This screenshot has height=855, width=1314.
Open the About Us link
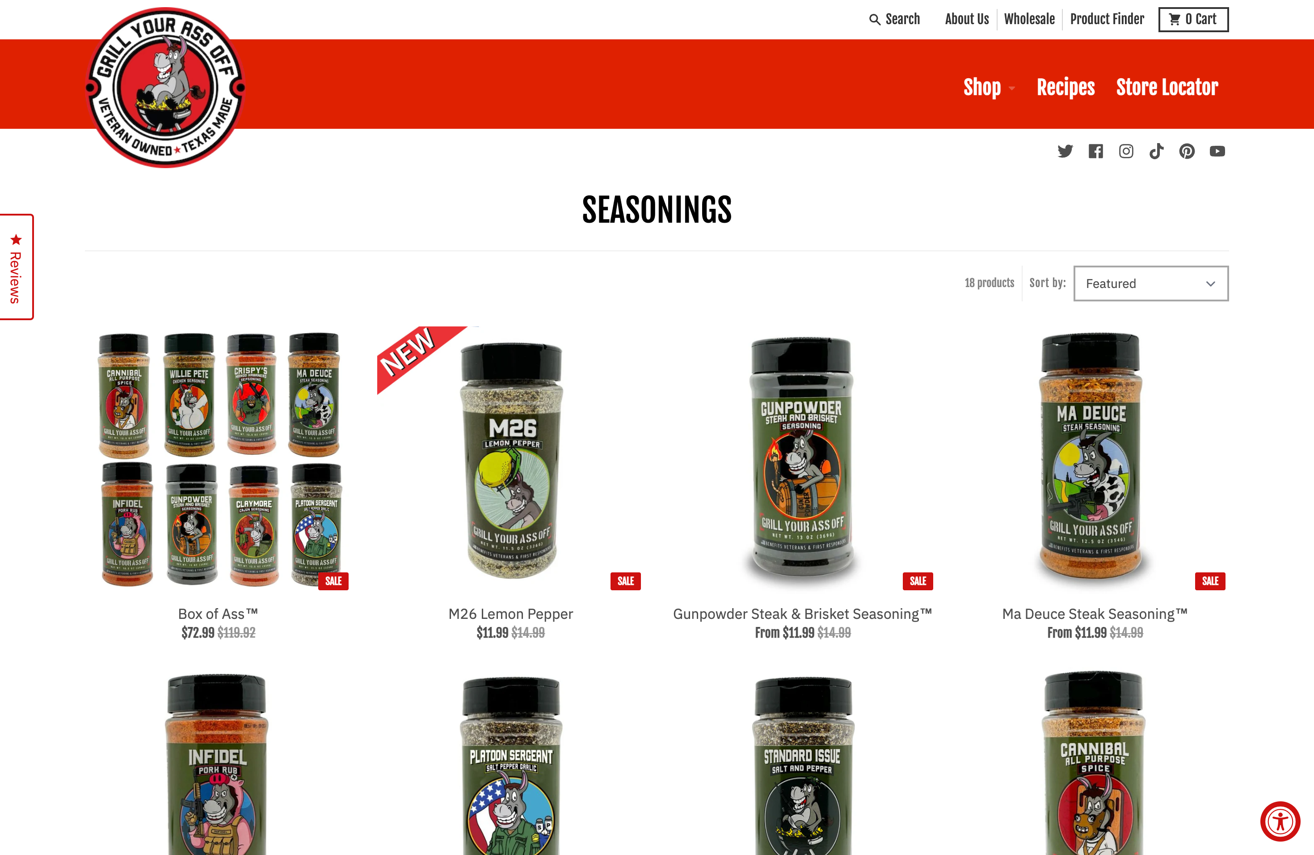click(967, 19)
